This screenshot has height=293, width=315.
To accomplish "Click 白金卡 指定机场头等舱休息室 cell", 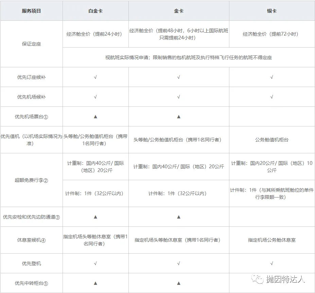I will point(95,240).
